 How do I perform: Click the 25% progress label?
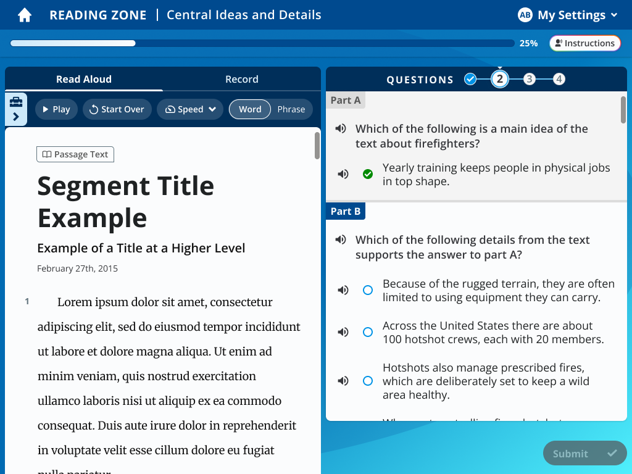coord(528,43)
